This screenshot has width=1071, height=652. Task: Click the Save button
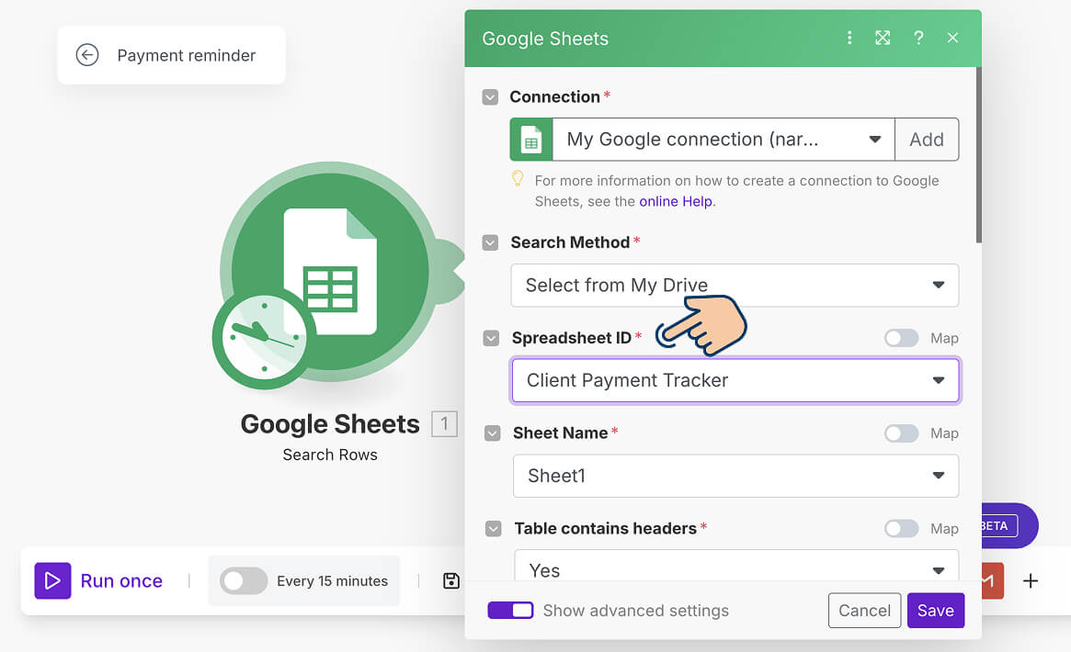(935, 611)
